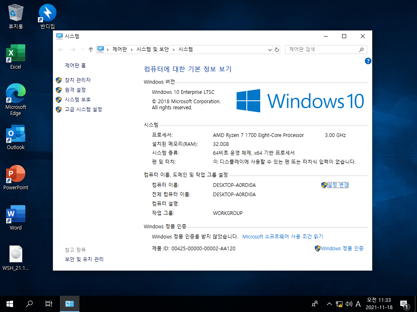
Task: Click the 설정 변경 (Change settings) link
Action: pyautogui.click(x=338, y=185)
